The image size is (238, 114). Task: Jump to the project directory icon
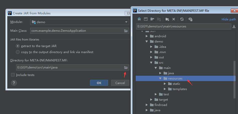pyautogui.click(x=152, y=19)
